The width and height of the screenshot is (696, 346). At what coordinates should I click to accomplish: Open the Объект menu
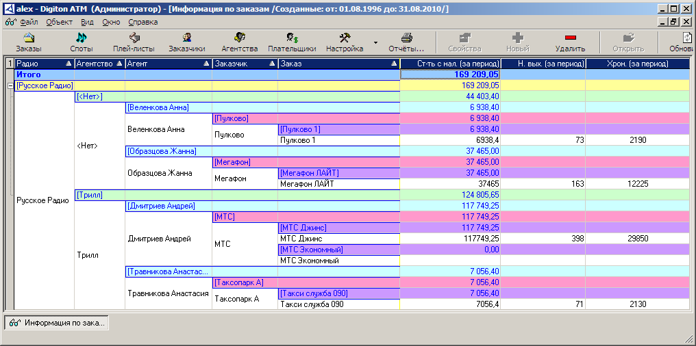point(59,22)
